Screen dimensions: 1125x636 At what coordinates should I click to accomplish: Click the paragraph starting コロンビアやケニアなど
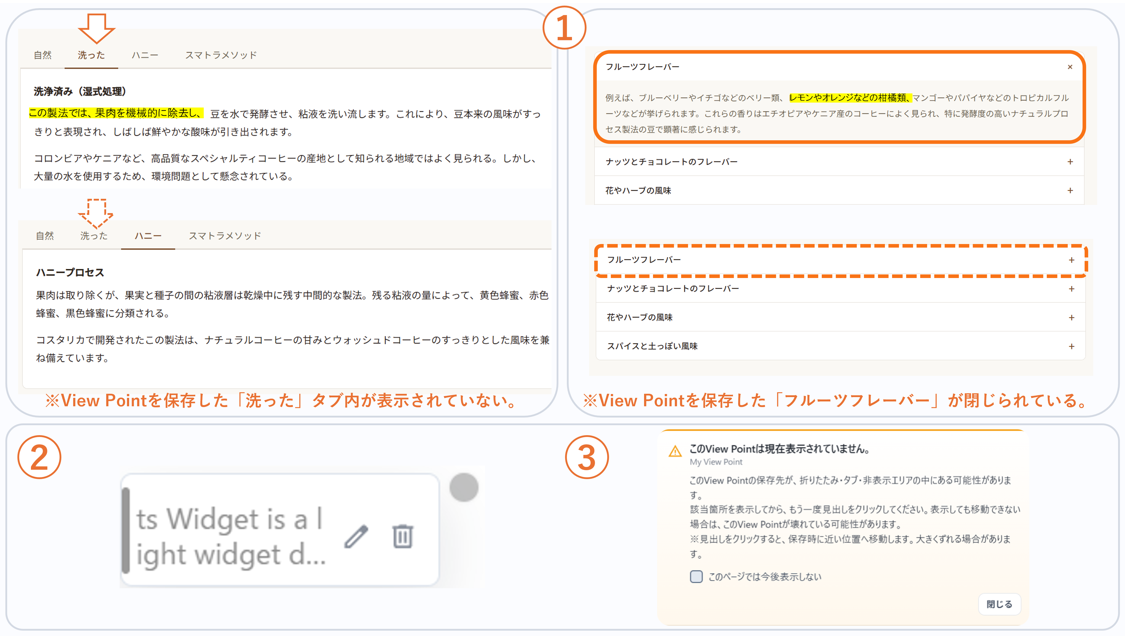pos(286,167)
